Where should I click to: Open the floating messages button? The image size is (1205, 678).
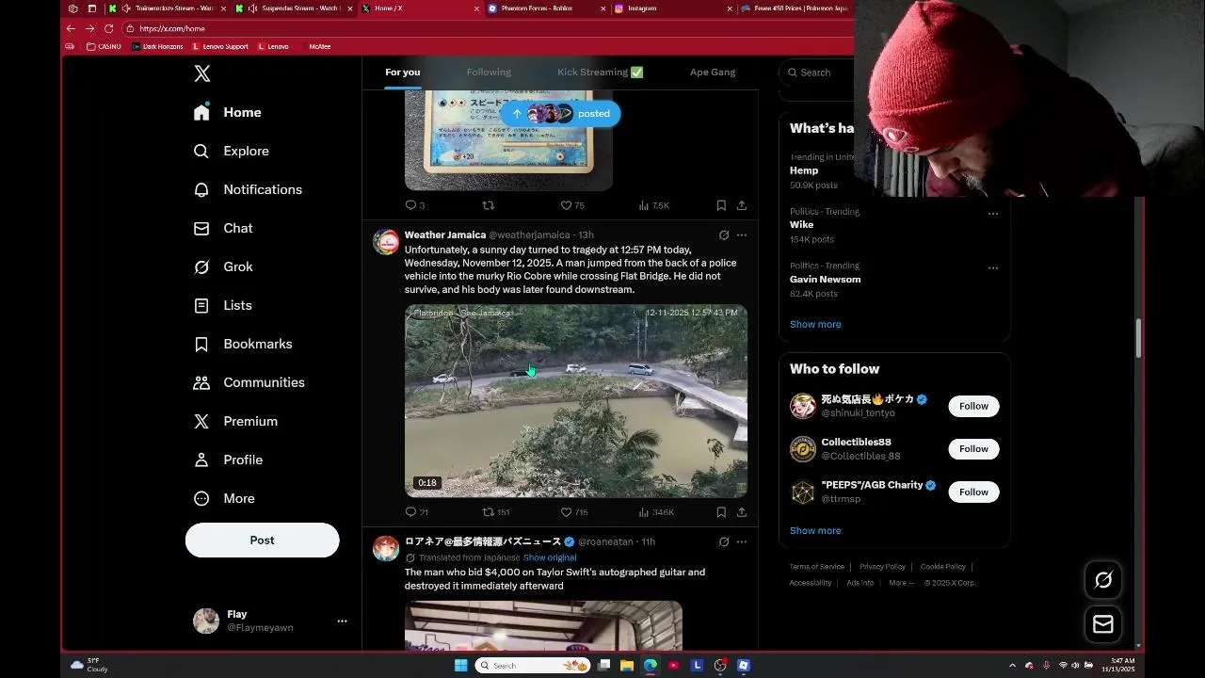click(1103, 624)
